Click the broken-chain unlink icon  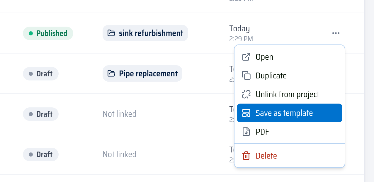coord(246,94)
